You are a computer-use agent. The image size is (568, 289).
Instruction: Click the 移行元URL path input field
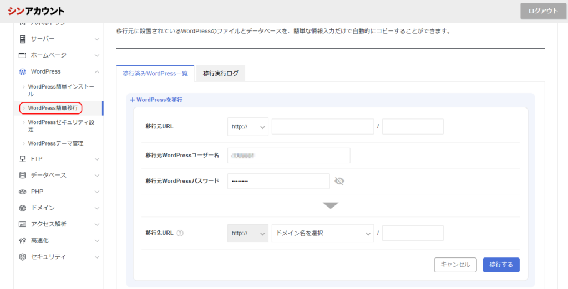pyautogui.click(x=413, y=127)
